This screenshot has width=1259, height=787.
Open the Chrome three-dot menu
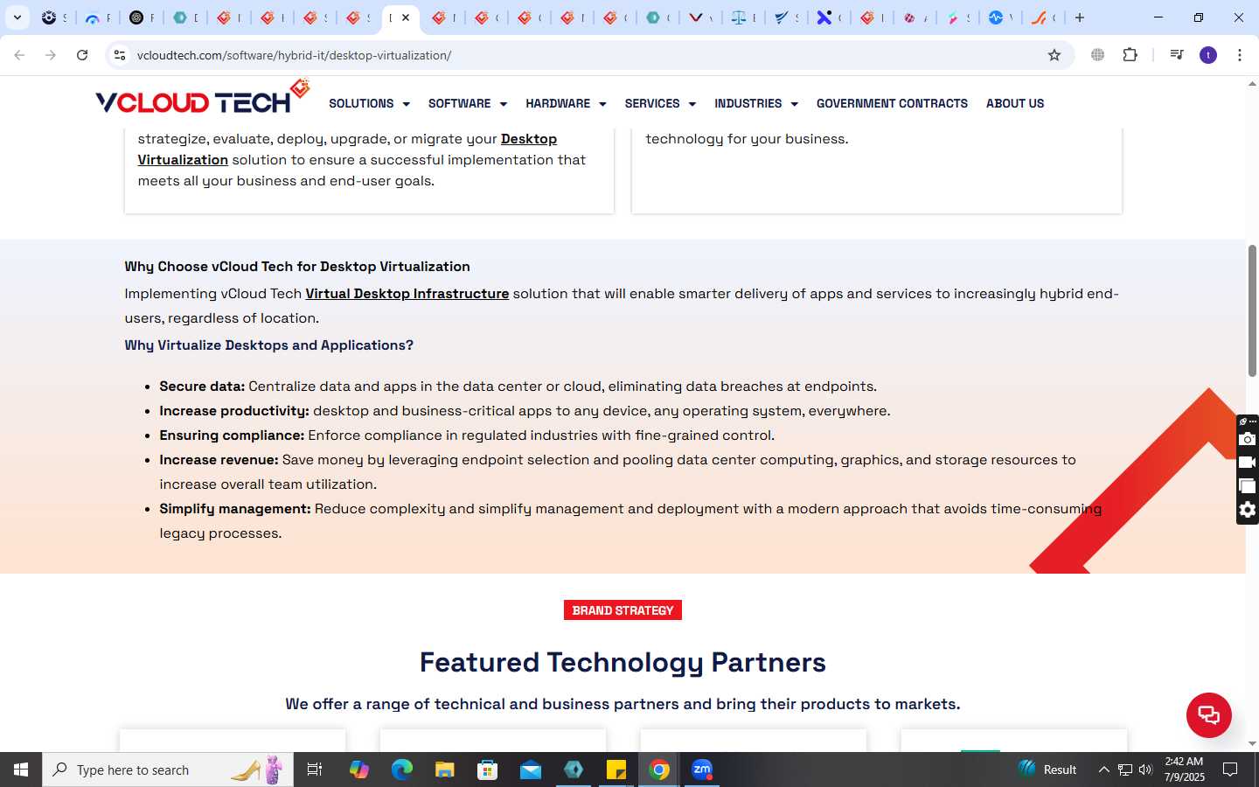click(x=1240, y=55)
